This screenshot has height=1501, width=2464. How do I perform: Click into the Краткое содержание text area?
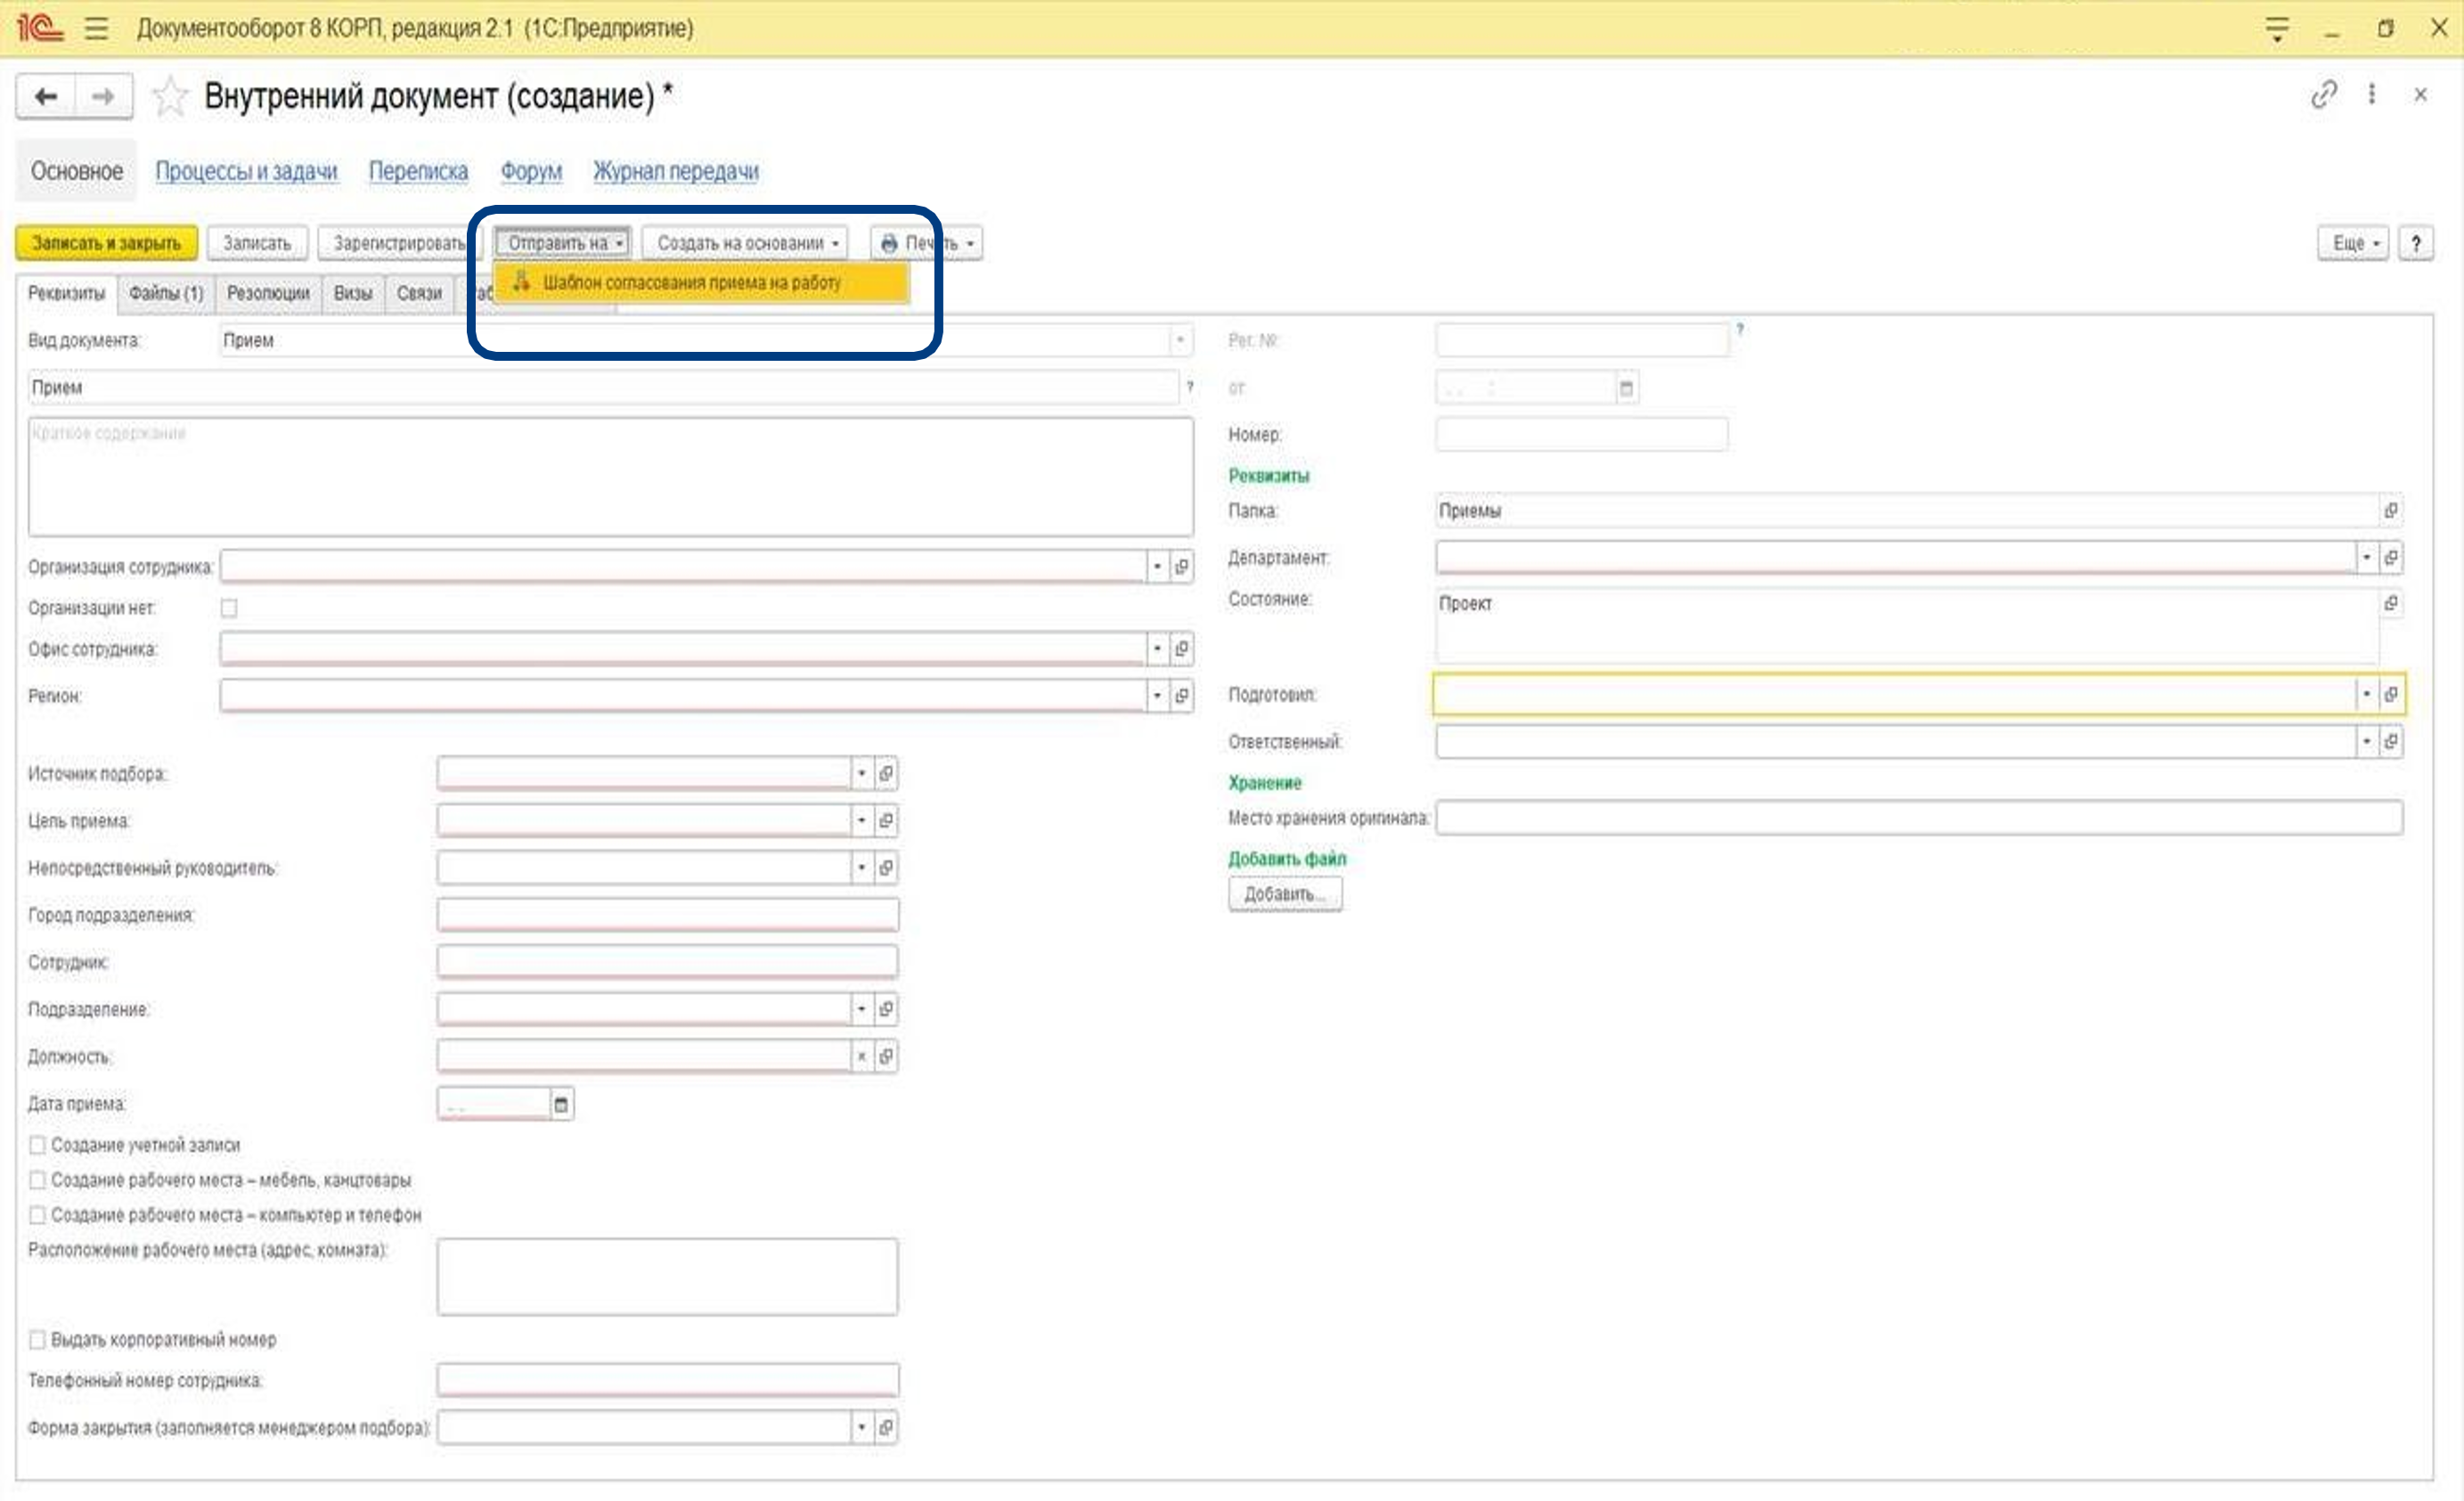611,477
